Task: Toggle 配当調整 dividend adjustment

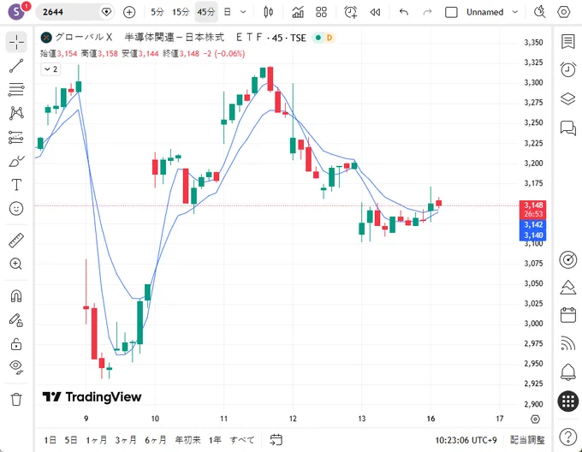Action: [x=527, y=440]
